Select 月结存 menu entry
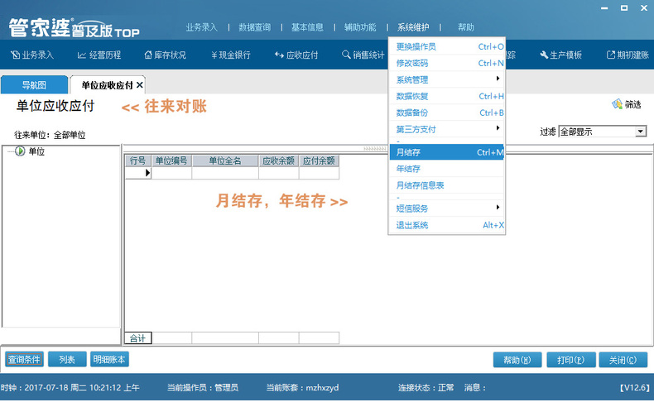 446,152
